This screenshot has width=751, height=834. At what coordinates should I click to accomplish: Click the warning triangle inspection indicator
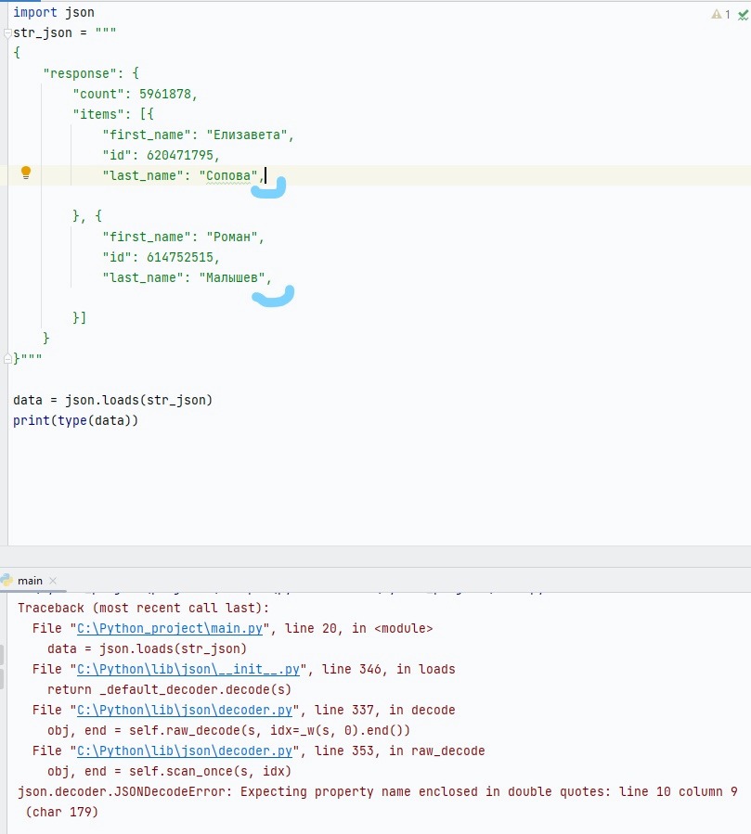[717, 14]
